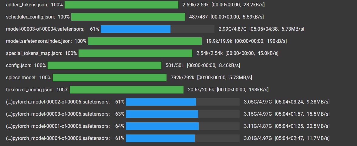Click the added_tokens.json filename label
This screenshot has height=146, width=357.
(27, 5)
